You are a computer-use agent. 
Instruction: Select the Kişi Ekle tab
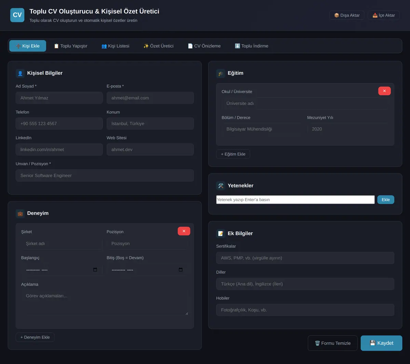tap(28, 46)
